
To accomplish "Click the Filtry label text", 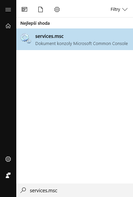I will pyautogui.click(x=115, y=9).
